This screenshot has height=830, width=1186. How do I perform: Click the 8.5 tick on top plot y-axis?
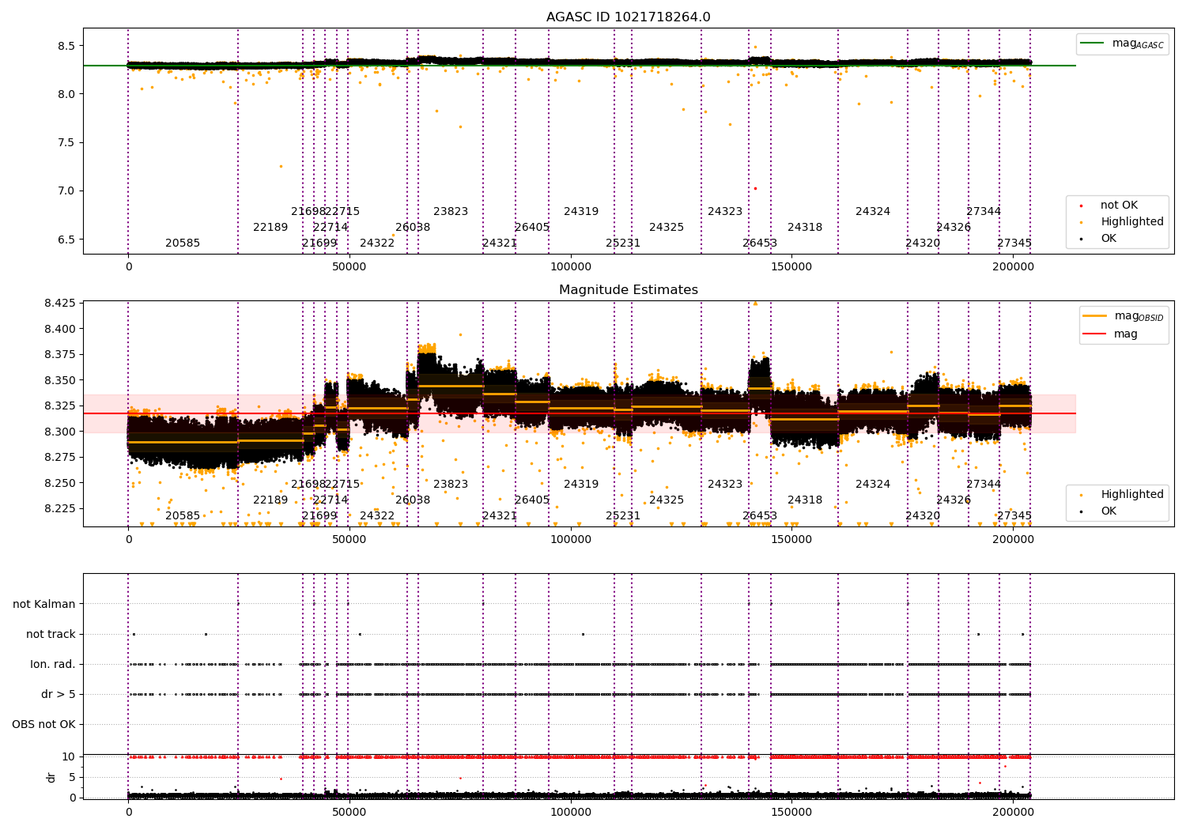tap(66, 46)
